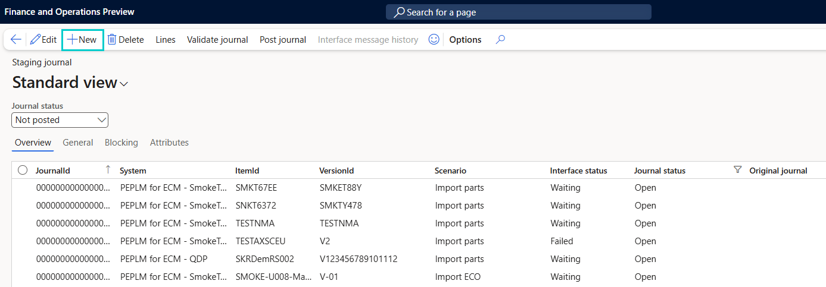The height and width of the screenshot is (287, 826).
Task: Click the Edit pencil button
Action: coord(43,40)
